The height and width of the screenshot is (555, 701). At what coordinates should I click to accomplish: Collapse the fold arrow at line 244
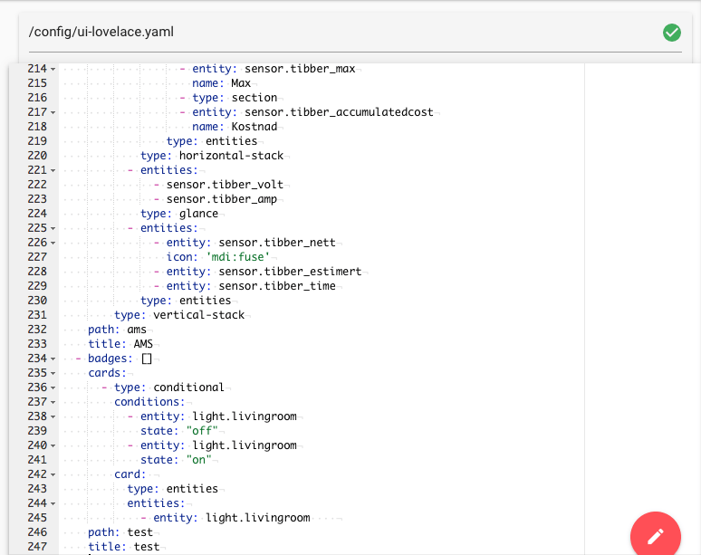[x=53, y=504]
